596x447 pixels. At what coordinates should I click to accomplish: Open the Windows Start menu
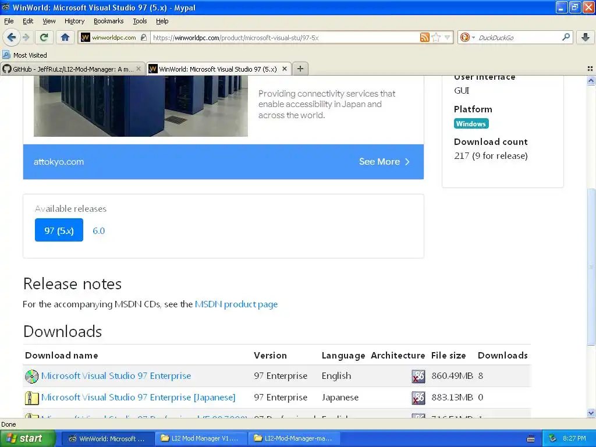[x=27, y=438]
